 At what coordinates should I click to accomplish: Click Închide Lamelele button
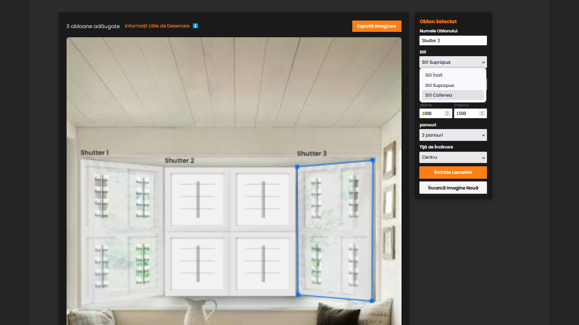pyautogui.click(x=453, y=172)
